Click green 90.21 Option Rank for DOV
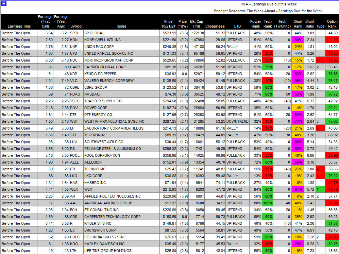 pos(332,108)
